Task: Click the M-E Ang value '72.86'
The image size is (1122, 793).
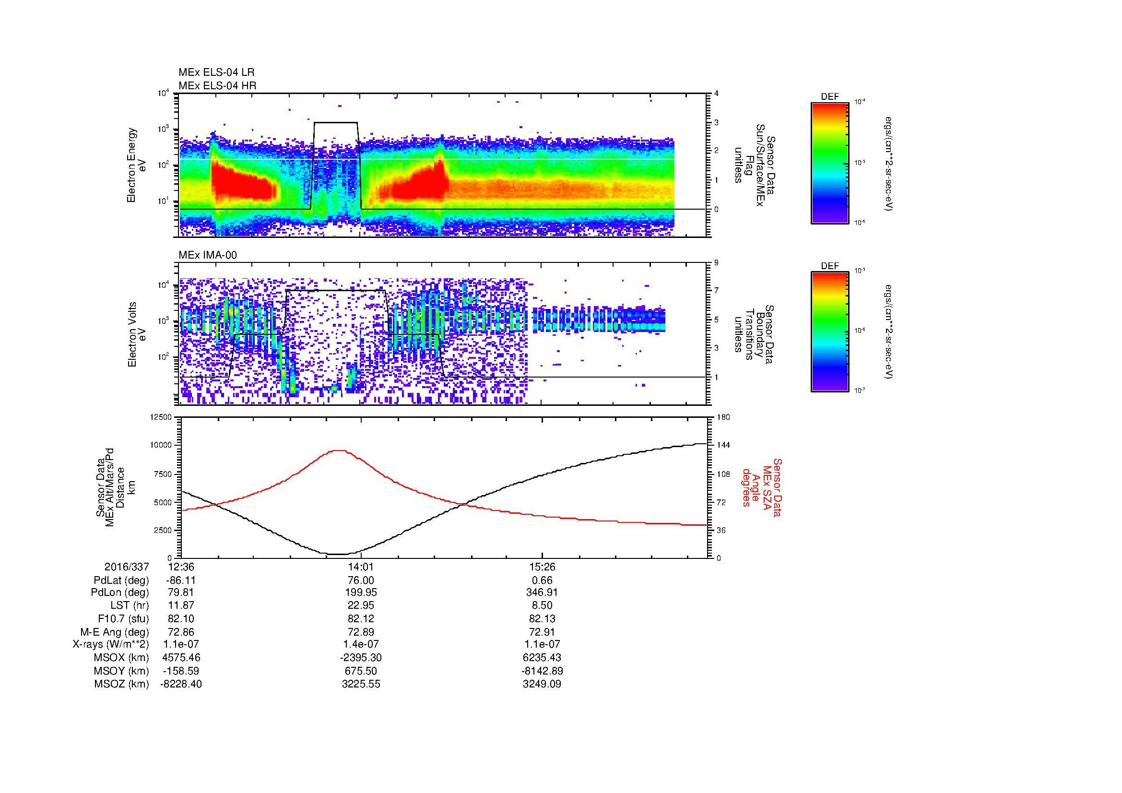Action: pyautogui.click(x=181, y=632)
